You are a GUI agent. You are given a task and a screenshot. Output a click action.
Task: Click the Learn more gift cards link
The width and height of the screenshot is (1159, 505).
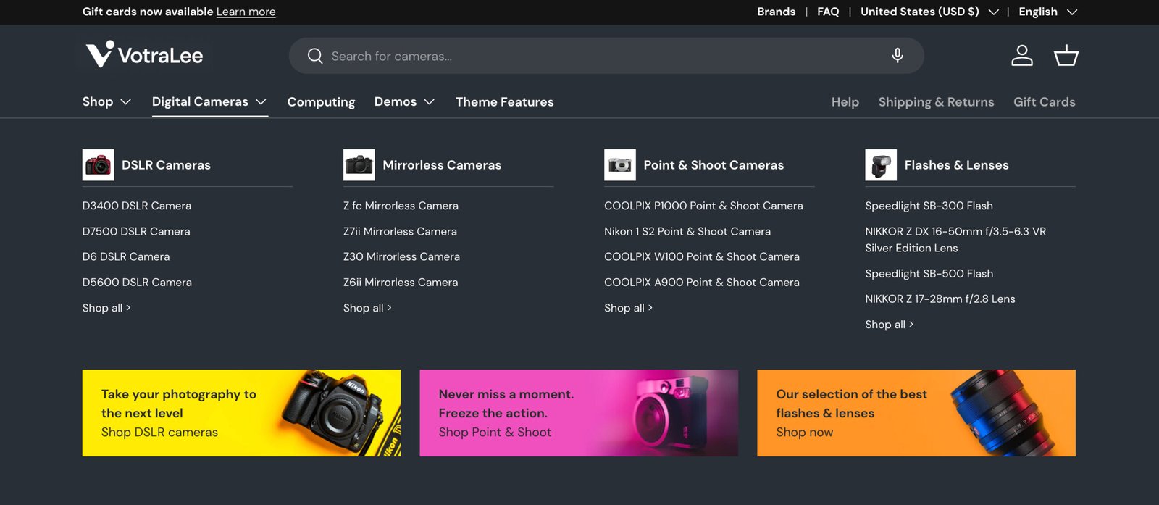[x=246, y=12]
